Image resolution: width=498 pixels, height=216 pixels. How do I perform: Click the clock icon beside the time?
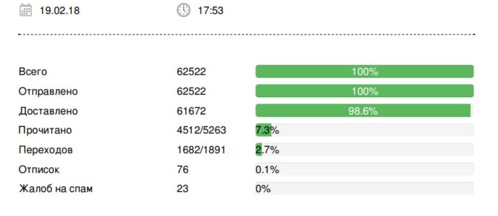click(184, 10)
